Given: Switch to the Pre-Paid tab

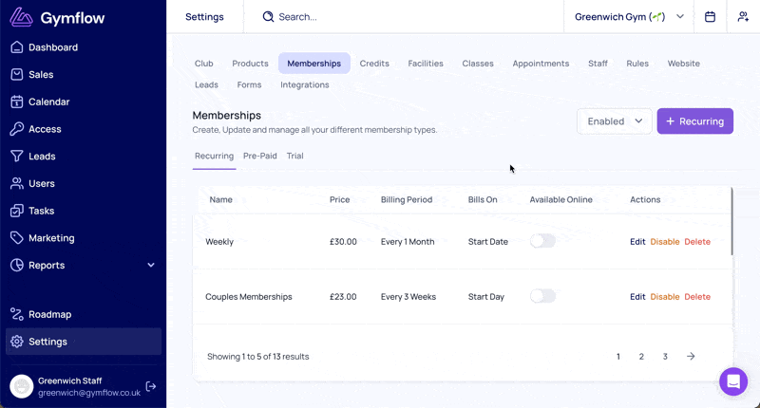Looking at the screenshot, I should click(259, 156).
